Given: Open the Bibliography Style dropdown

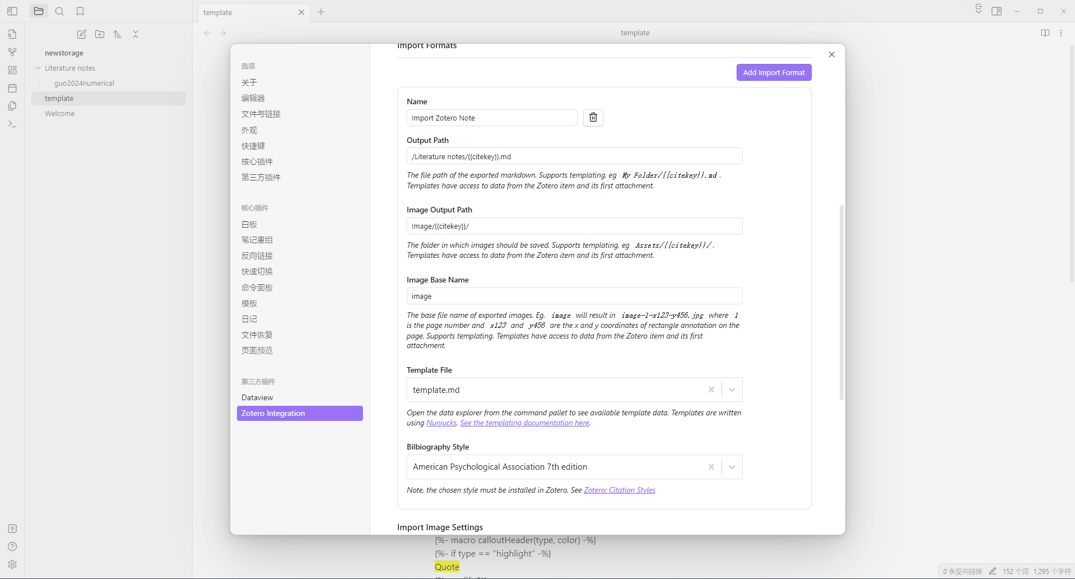Looking at the screenshot, I should point(732,467).
